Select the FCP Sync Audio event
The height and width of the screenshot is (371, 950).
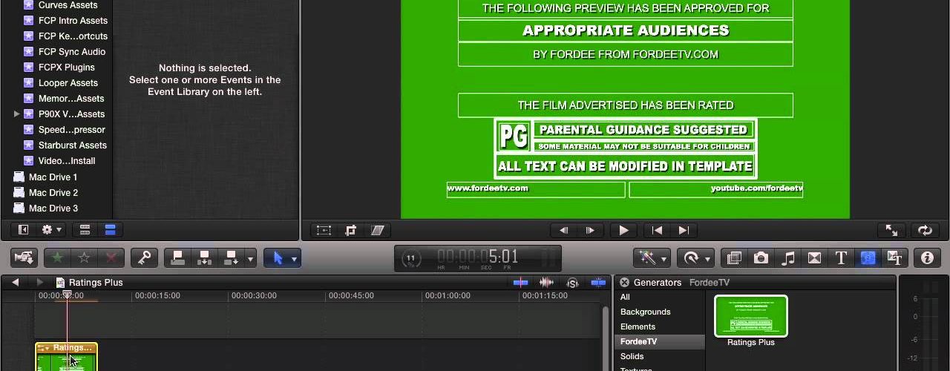[x=71, y=52]
